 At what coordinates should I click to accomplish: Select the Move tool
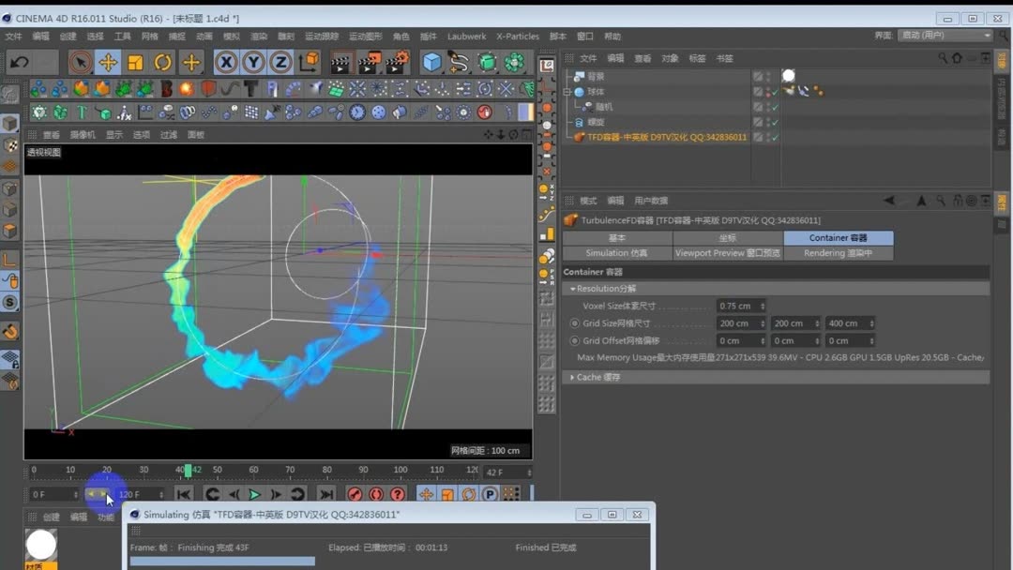(108, 62)
